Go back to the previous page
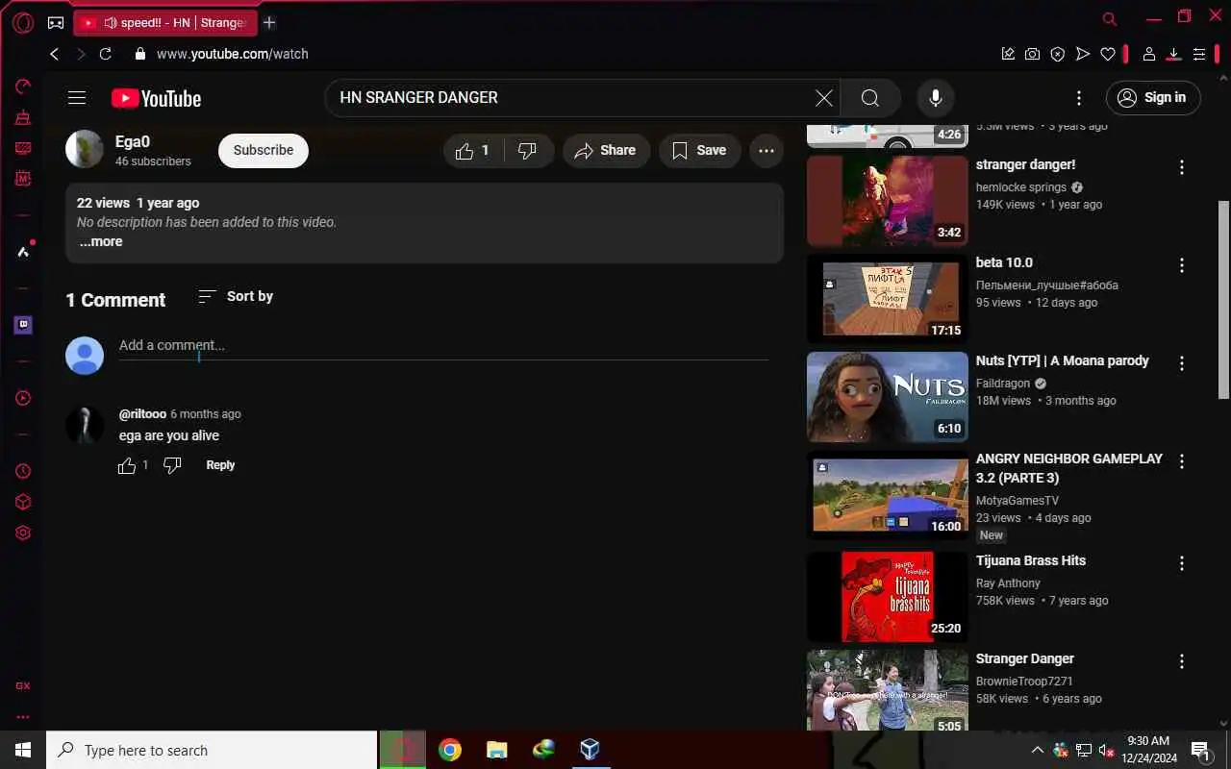1231x769 pixels. (55, 54)
